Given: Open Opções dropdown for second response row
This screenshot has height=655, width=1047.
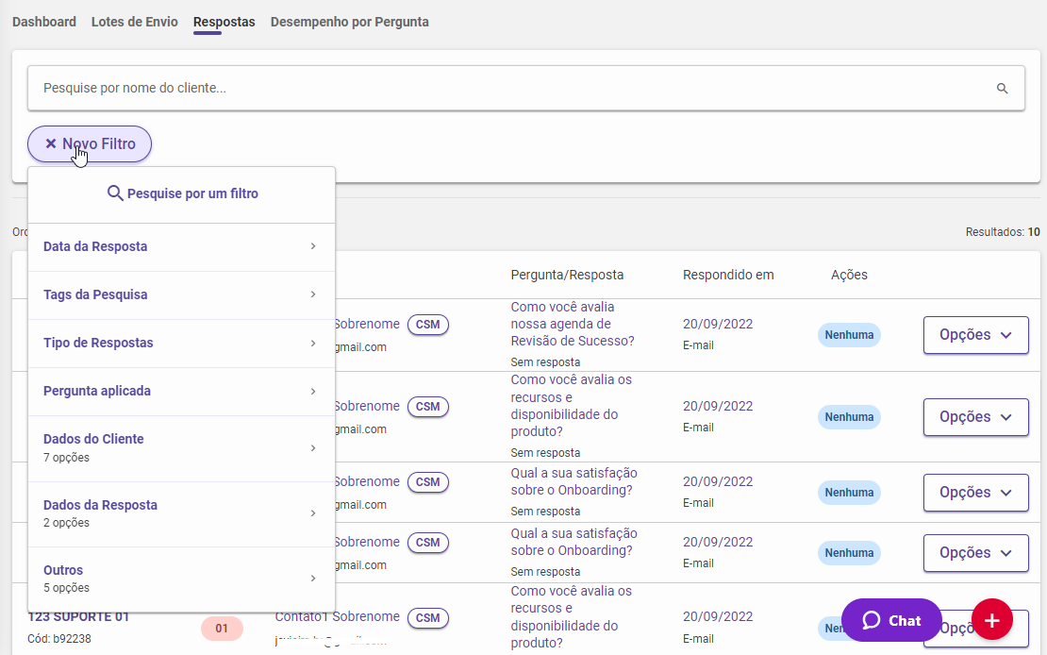Looking at the screenshot, I should click(975, 417).
